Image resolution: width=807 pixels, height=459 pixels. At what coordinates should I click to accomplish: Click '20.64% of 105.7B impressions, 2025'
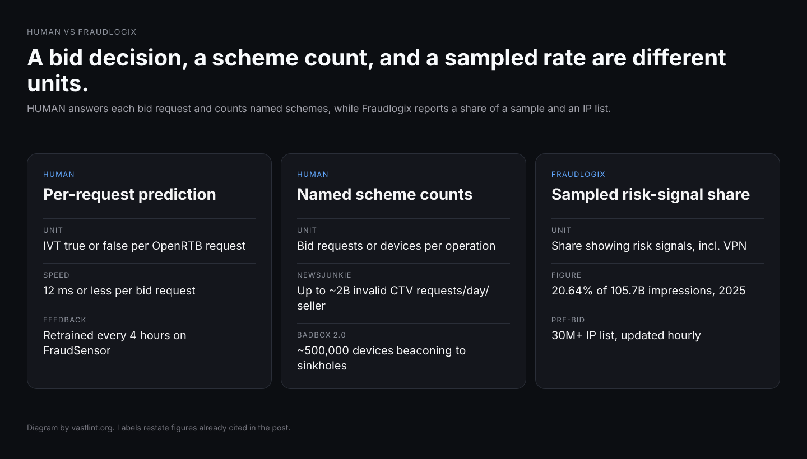tap(648, 291)
